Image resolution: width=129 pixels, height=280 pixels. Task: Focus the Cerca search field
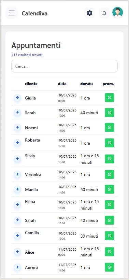coord(64,66)
